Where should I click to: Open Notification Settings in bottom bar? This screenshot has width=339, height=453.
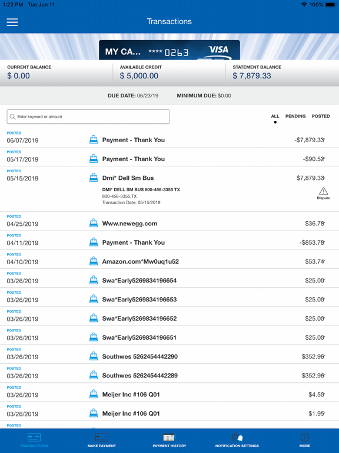point(237,440)
